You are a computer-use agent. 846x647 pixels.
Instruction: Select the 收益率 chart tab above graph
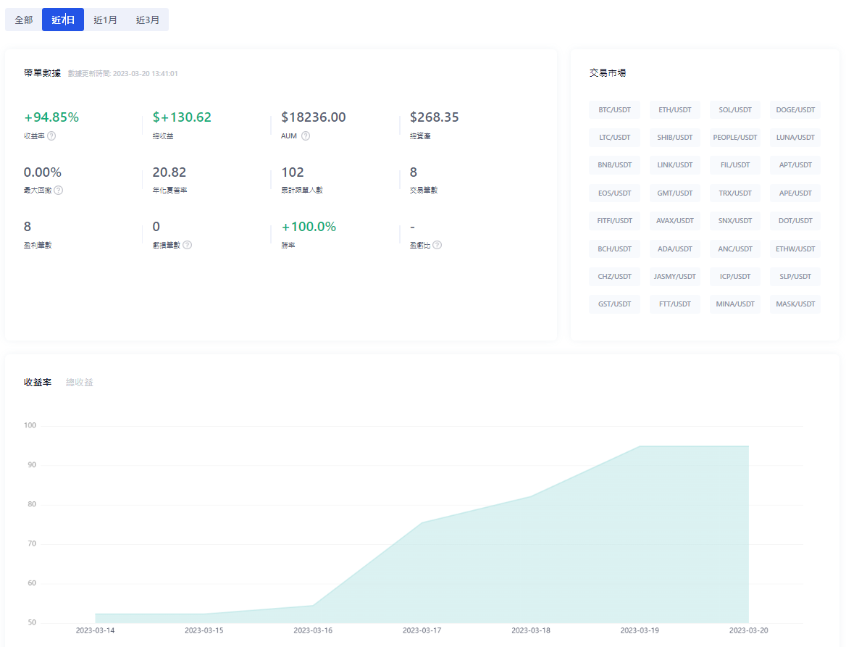(x=38, y=382)
